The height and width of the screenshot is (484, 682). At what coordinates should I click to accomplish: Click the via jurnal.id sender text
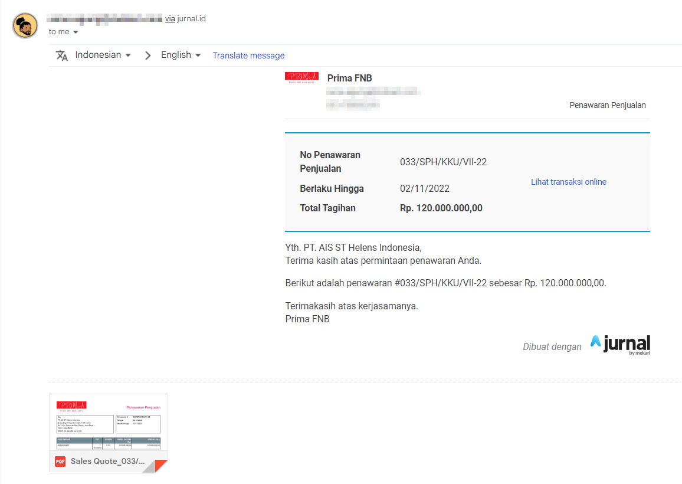click(x=185, y=18)
